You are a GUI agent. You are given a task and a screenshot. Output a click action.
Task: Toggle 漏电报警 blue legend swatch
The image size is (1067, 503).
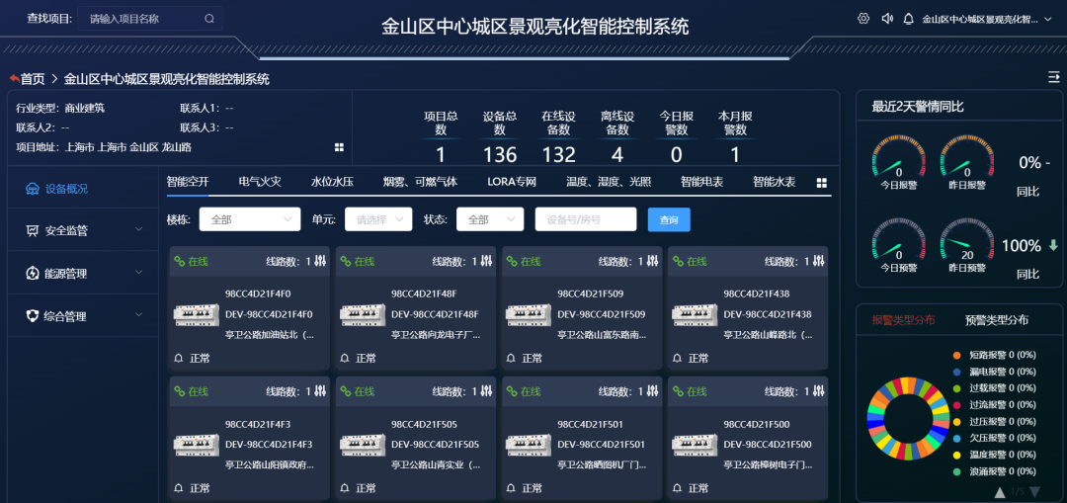[956, 372]
